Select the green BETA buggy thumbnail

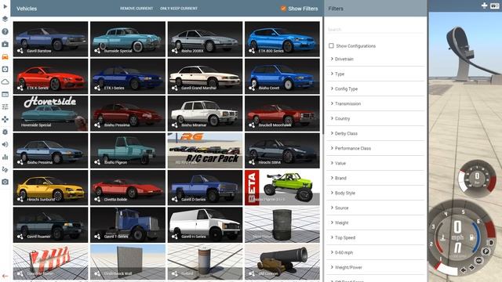(282, 187)
